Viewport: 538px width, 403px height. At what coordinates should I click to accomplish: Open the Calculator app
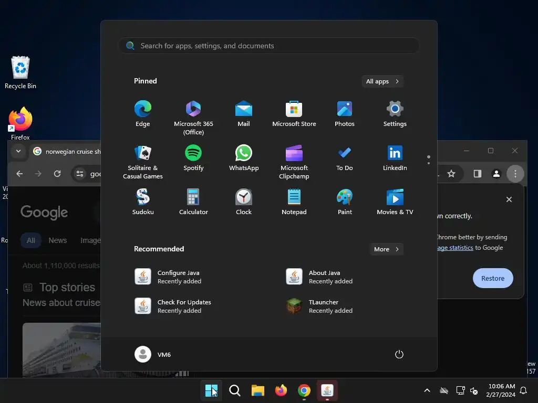point(193,202)
